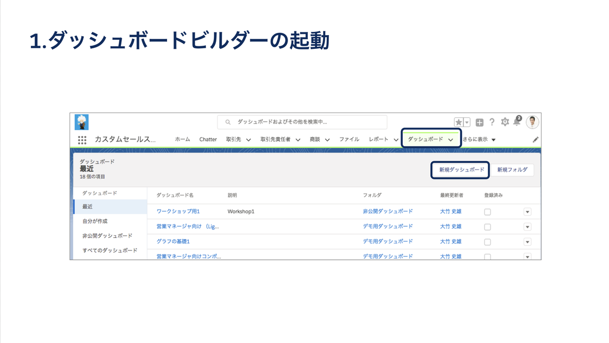Open 非公開ダッシュボード folder link in ワークショップ用1 row
The image size is (609, 343).
coord(388,211)
